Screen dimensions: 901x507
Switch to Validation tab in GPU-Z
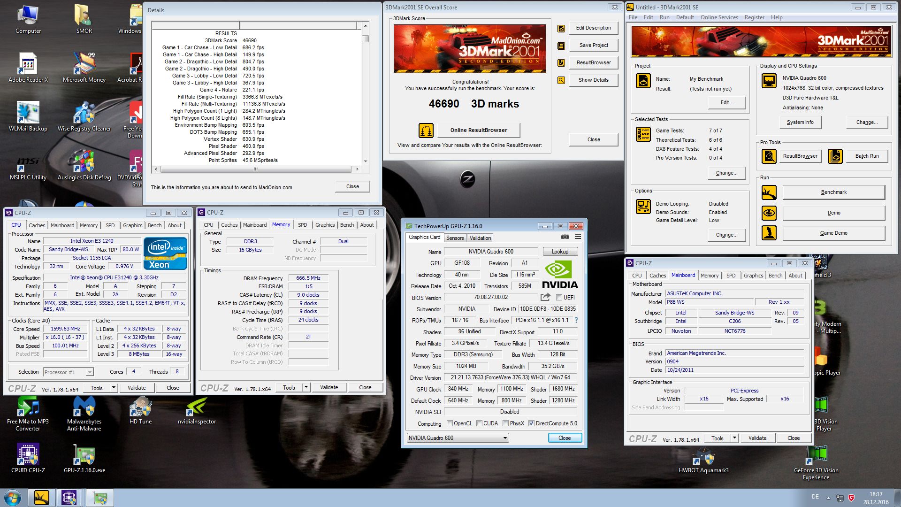point(480,238)
